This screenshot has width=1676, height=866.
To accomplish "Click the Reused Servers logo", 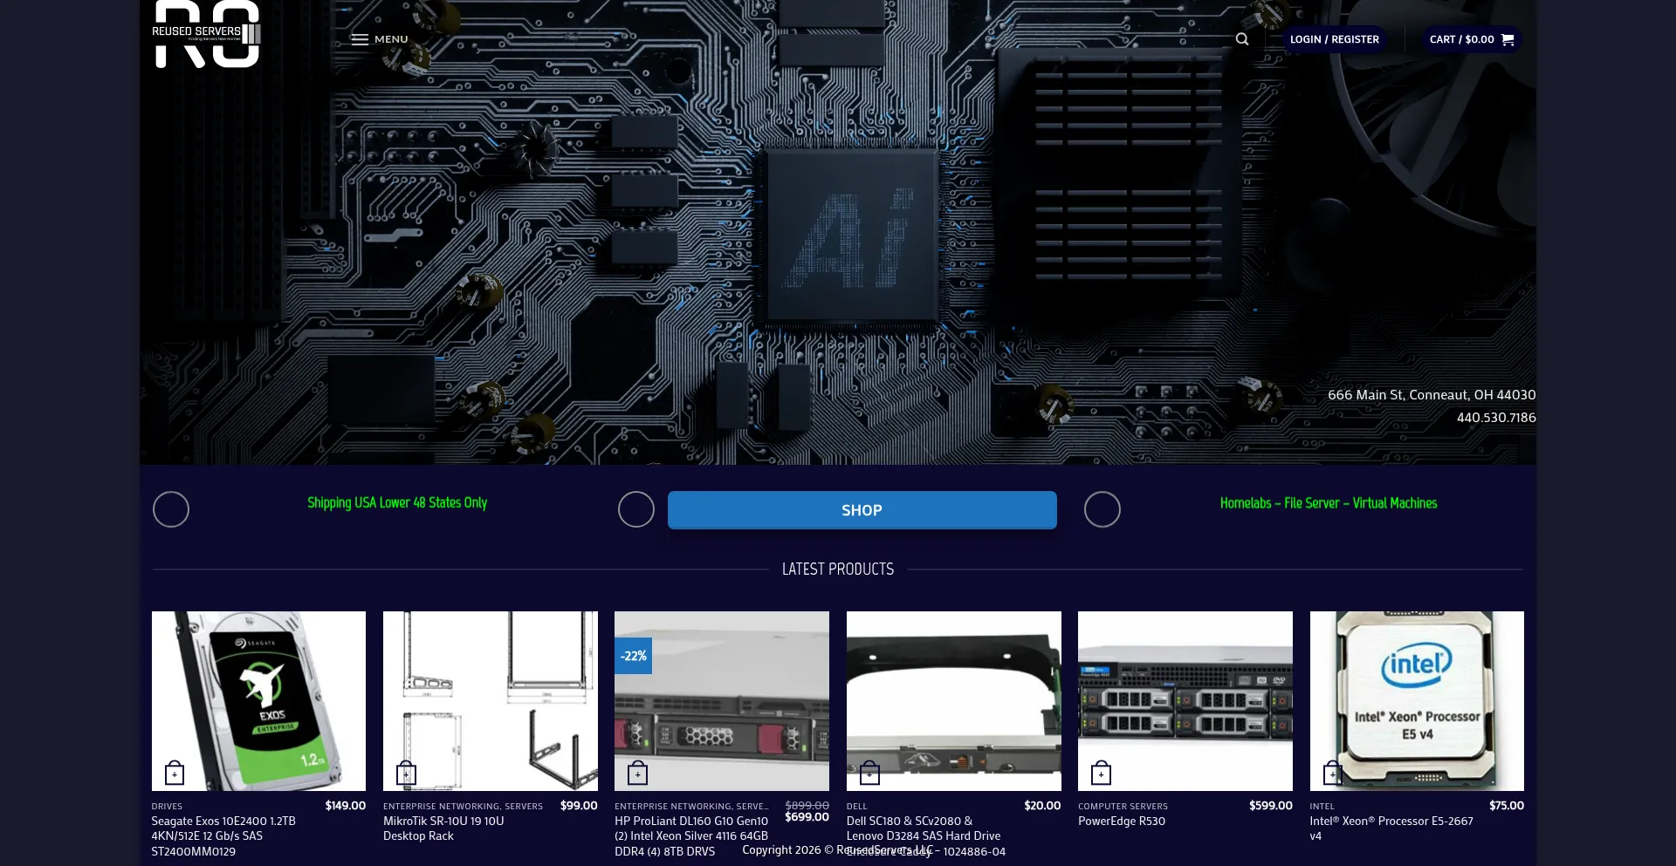I will (x=207, y=34).
